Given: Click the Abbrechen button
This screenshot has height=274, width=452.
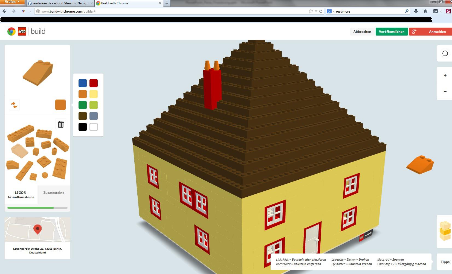Looking at the screenshot, I should (362, 32).
